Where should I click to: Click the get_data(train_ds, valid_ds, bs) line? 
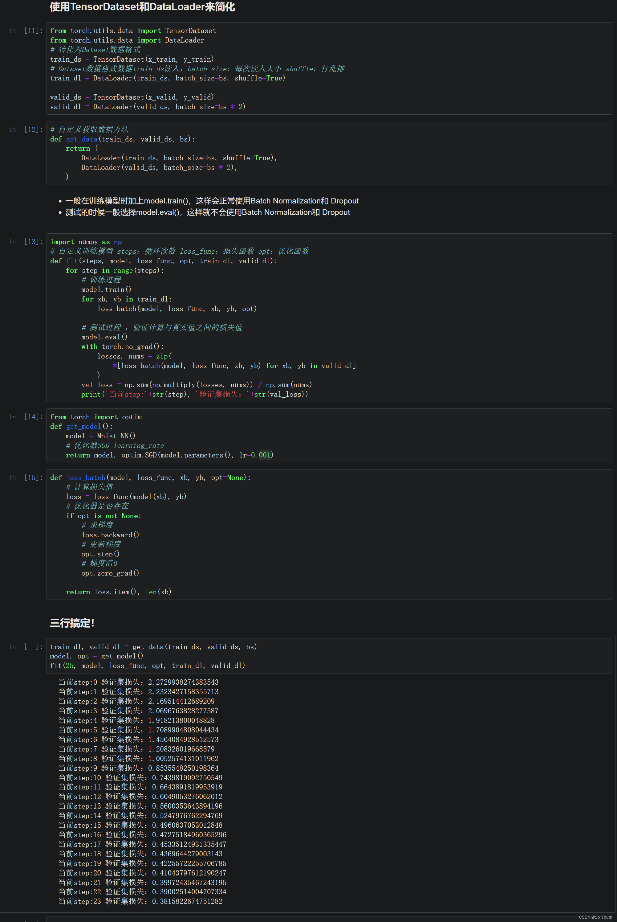153,647
